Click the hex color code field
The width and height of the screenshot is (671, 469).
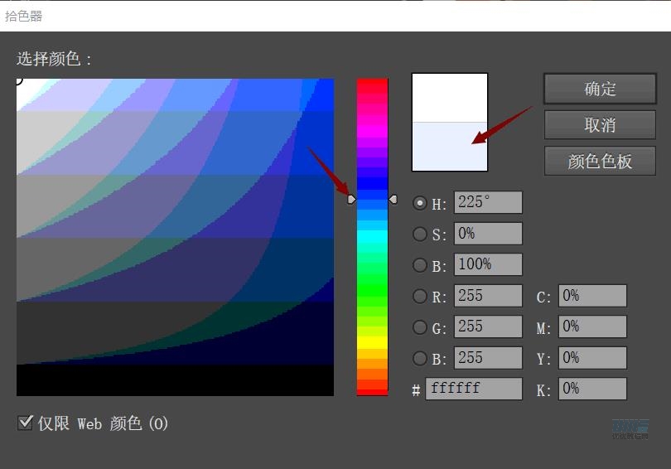[473, 389]
